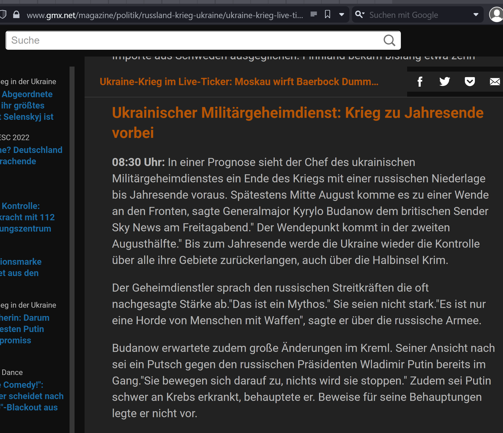
Task: Open Google search box dropdown arrow
Action: [476, 15]
